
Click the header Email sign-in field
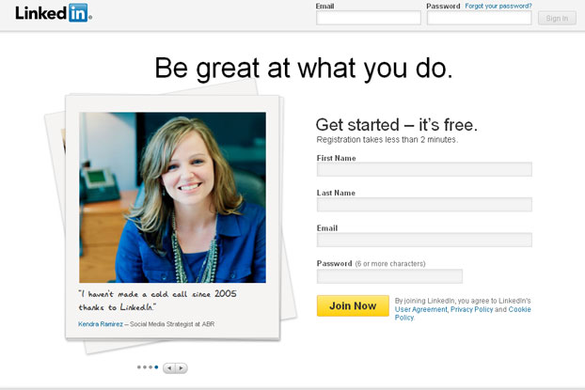tap(369, 18)
